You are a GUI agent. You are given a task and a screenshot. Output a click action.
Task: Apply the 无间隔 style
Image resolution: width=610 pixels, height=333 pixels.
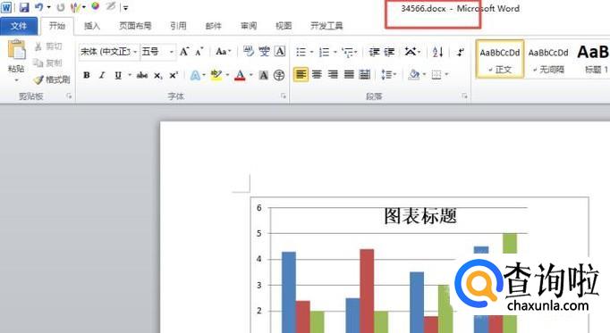click(x=548, y=60)
